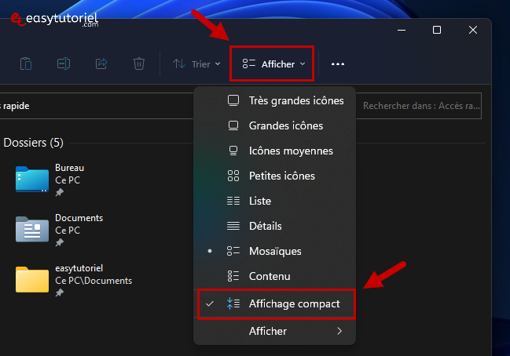Expand the Afficher submenu at menu bottom
The image size is (510, 356).
pyautogui.click(x=274, y=331)
